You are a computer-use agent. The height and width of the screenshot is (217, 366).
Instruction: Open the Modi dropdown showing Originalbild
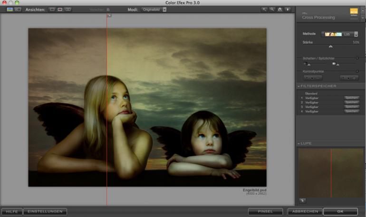coord(154,9)
